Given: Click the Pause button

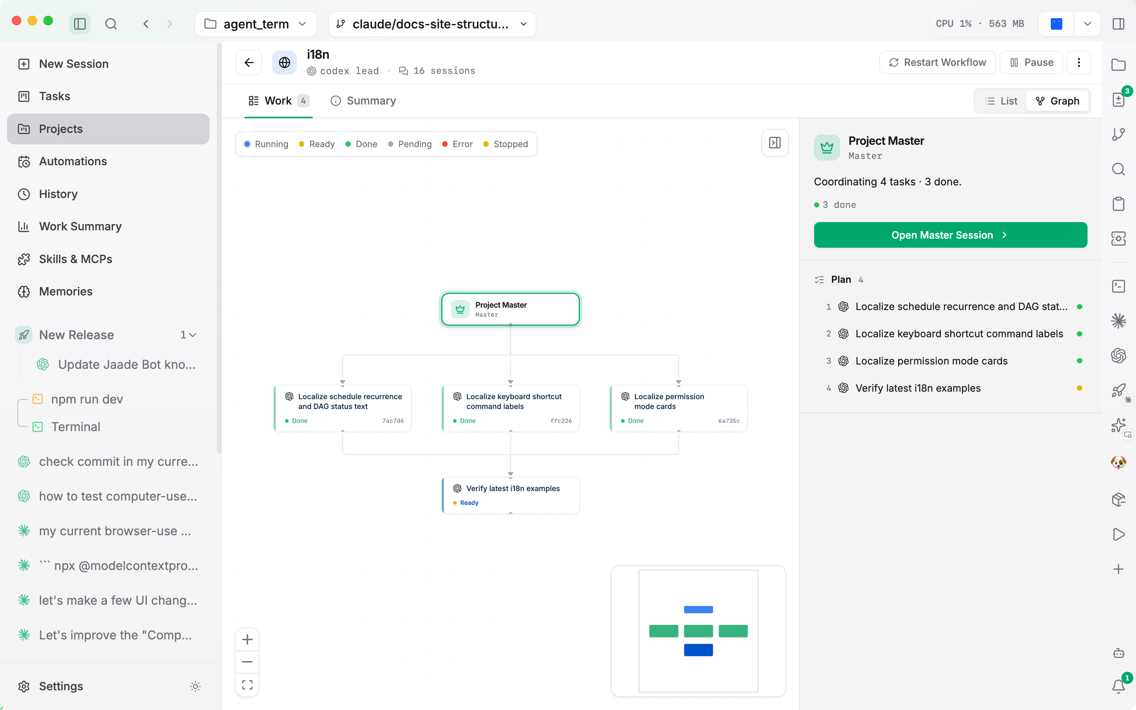Looking at the screenshot, I should pyautogui.click(x=1031, y=62).
